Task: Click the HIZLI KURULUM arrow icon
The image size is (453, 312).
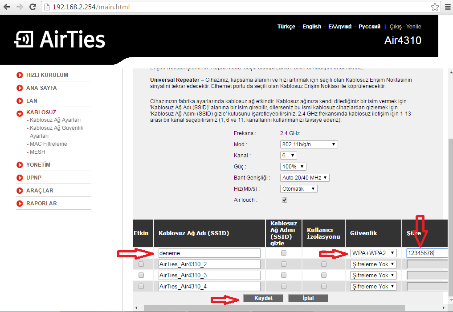Action: 20,76
